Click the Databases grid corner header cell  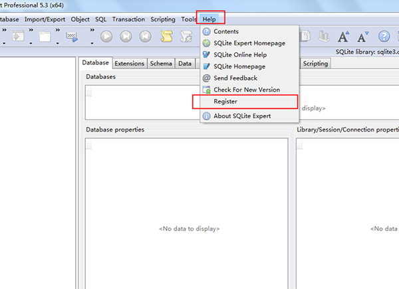pos(89,92)
